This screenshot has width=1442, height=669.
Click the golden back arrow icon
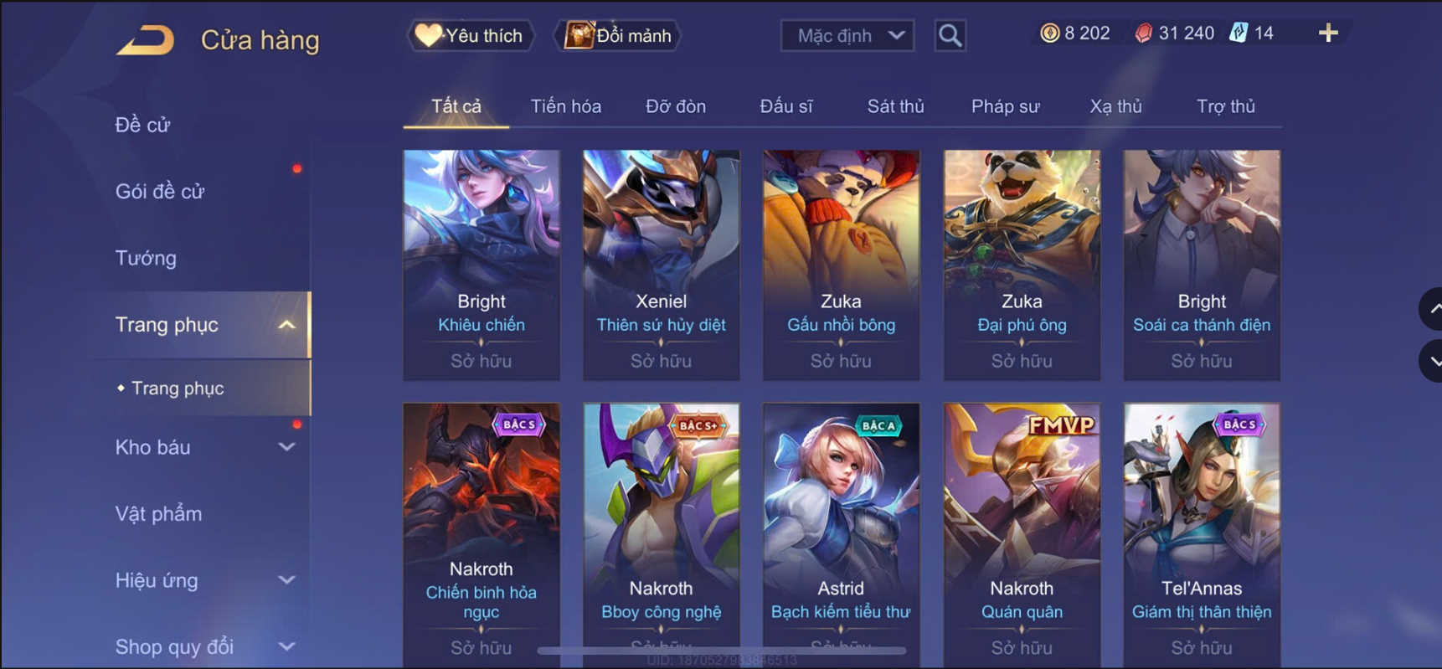[146, 39]
